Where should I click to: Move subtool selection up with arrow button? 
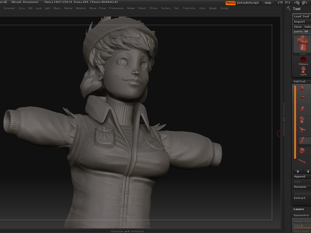(298, 171)
